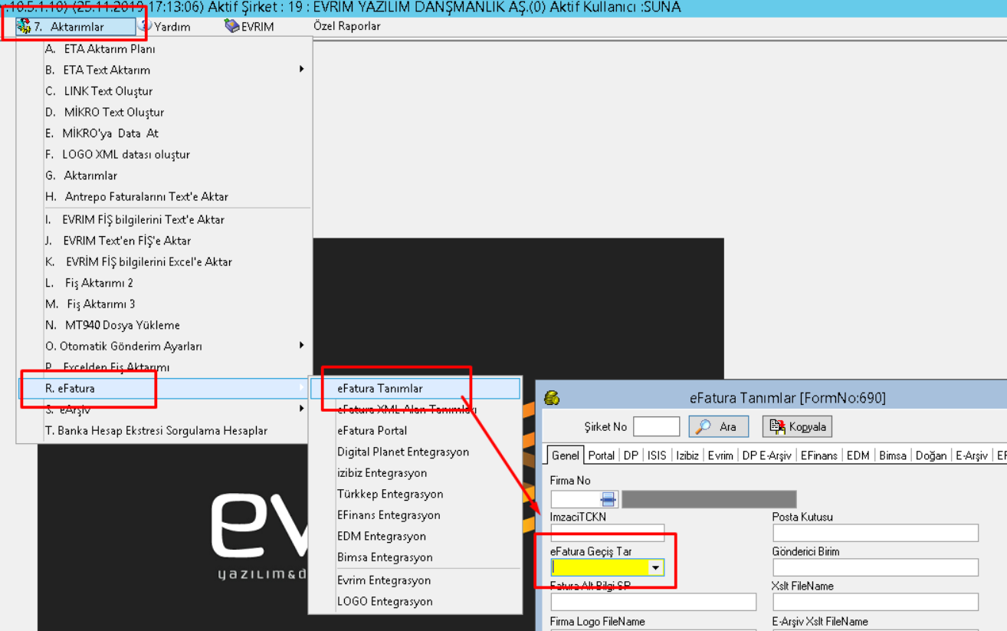
Task: Switch to the E-Arşiv tab
Action: click(x=972, y=455)
